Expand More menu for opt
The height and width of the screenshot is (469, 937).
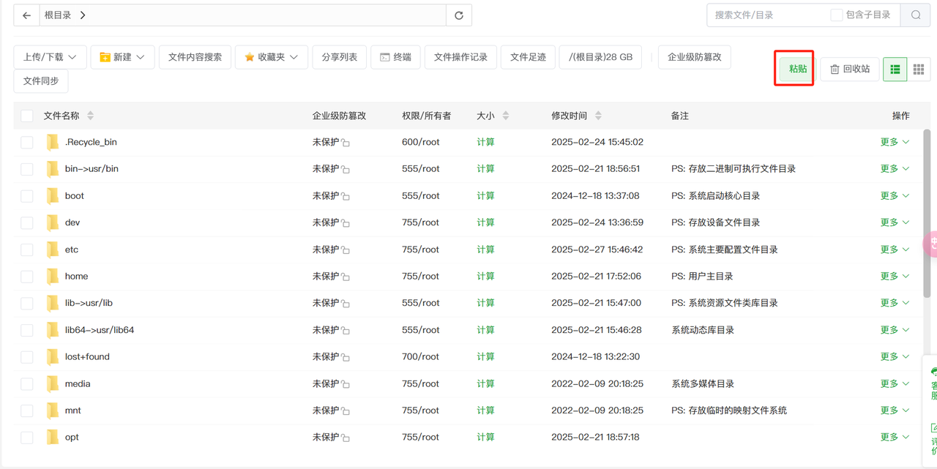pyautogui.click(x=895, y=437)
